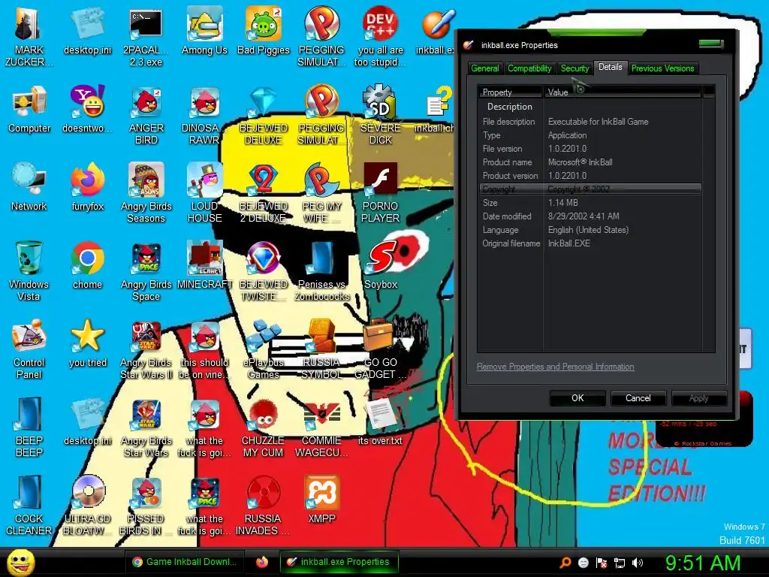Click the Property column header
The image size is (769, 577).
(510, 92)
